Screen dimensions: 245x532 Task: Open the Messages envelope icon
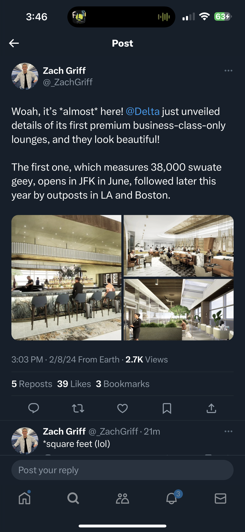[220, 498]
